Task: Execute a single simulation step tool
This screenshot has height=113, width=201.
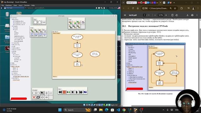Action: 73,92
